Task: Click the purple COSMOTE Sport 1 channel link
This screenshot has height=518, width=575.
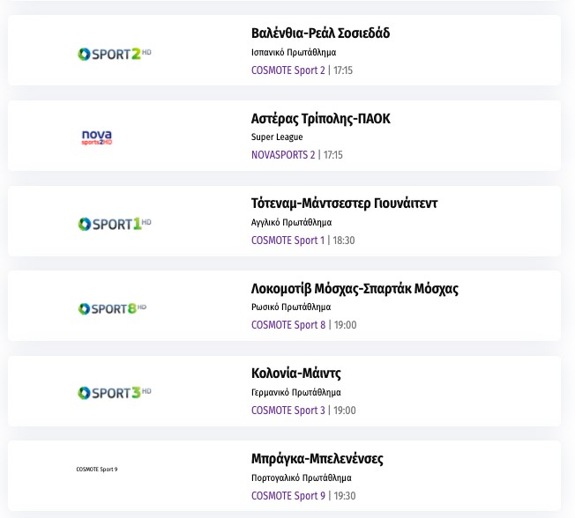Action: [287, 240]
